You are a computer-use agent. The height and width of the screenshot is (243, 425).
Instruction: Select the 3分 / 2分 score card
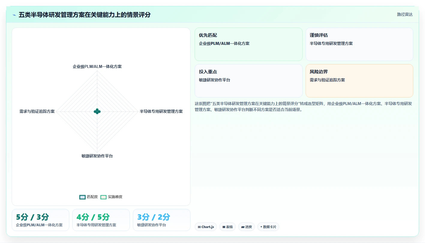click(162, 220)
